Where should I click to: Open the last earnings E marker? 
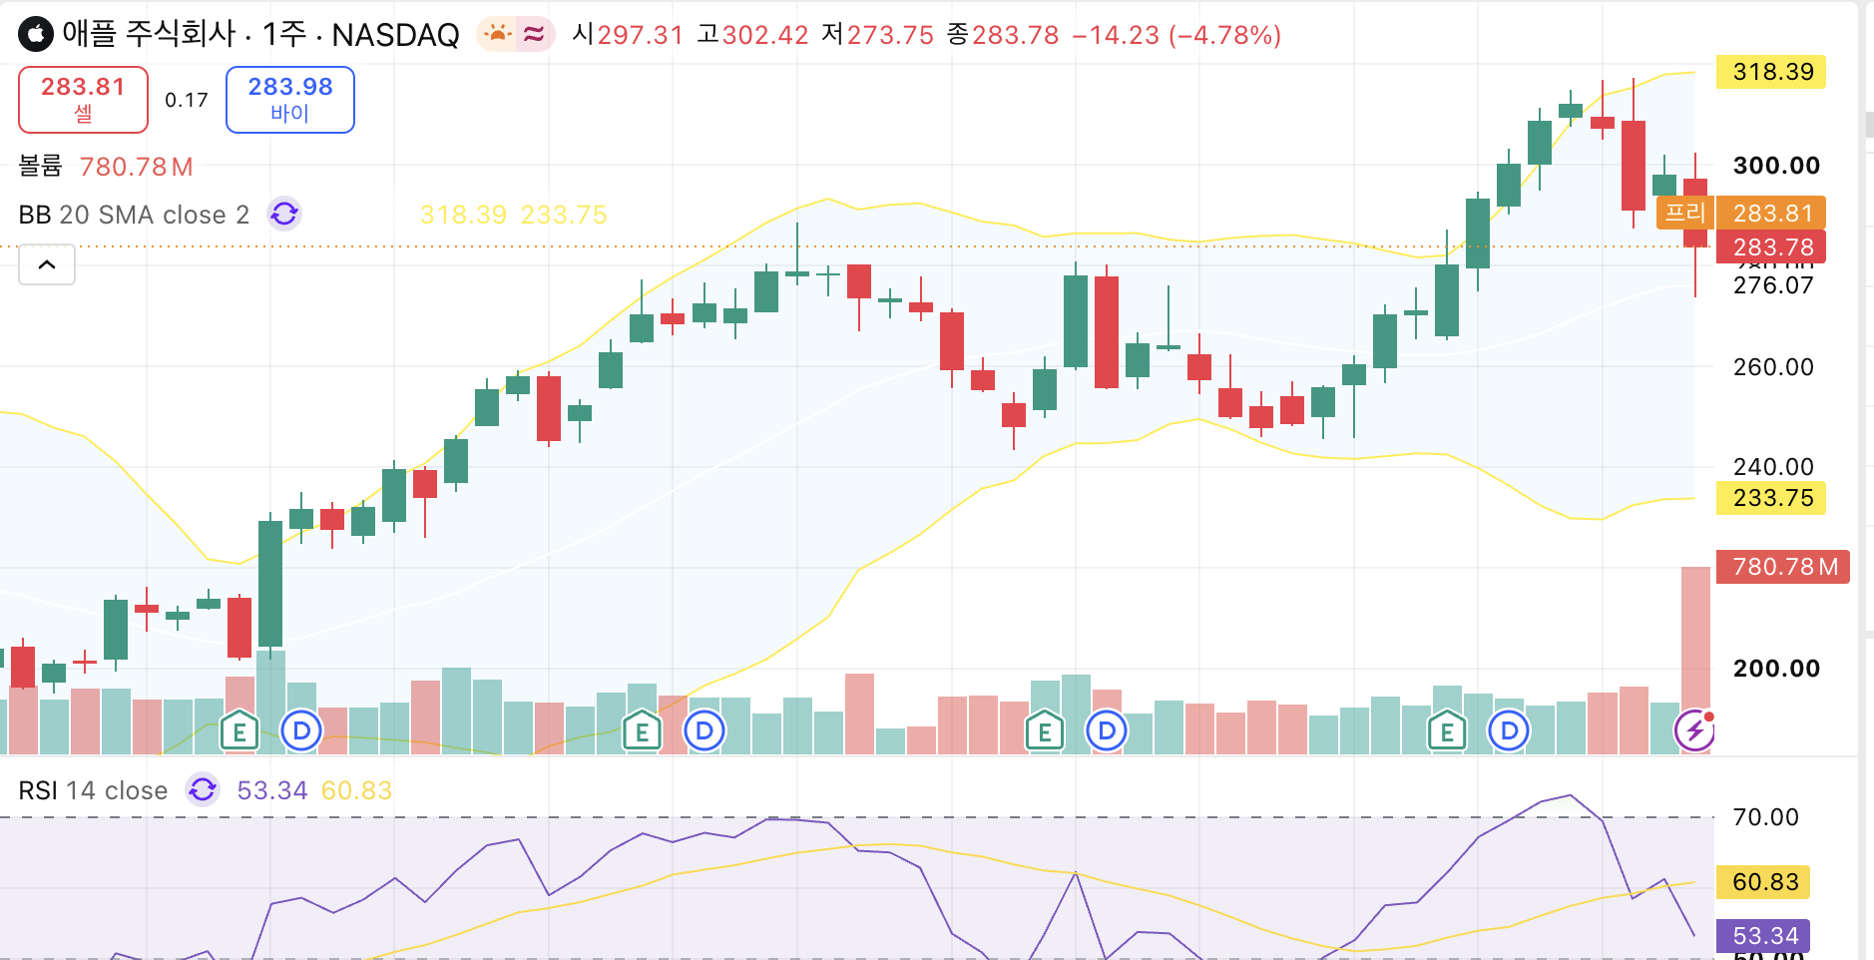1447,732
